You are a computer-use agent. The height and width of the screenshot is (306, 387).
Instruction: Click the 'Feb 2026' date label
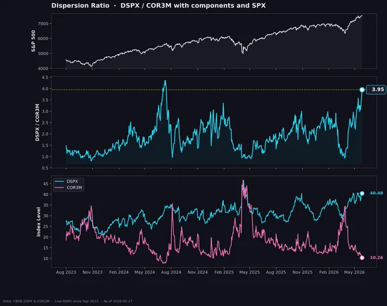(329, 272)
